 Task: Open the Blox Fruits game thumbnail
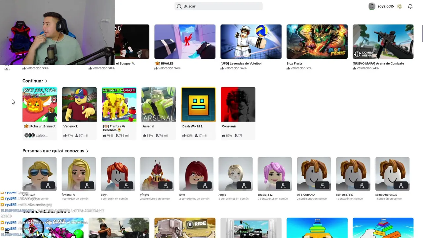coord(317,42)
